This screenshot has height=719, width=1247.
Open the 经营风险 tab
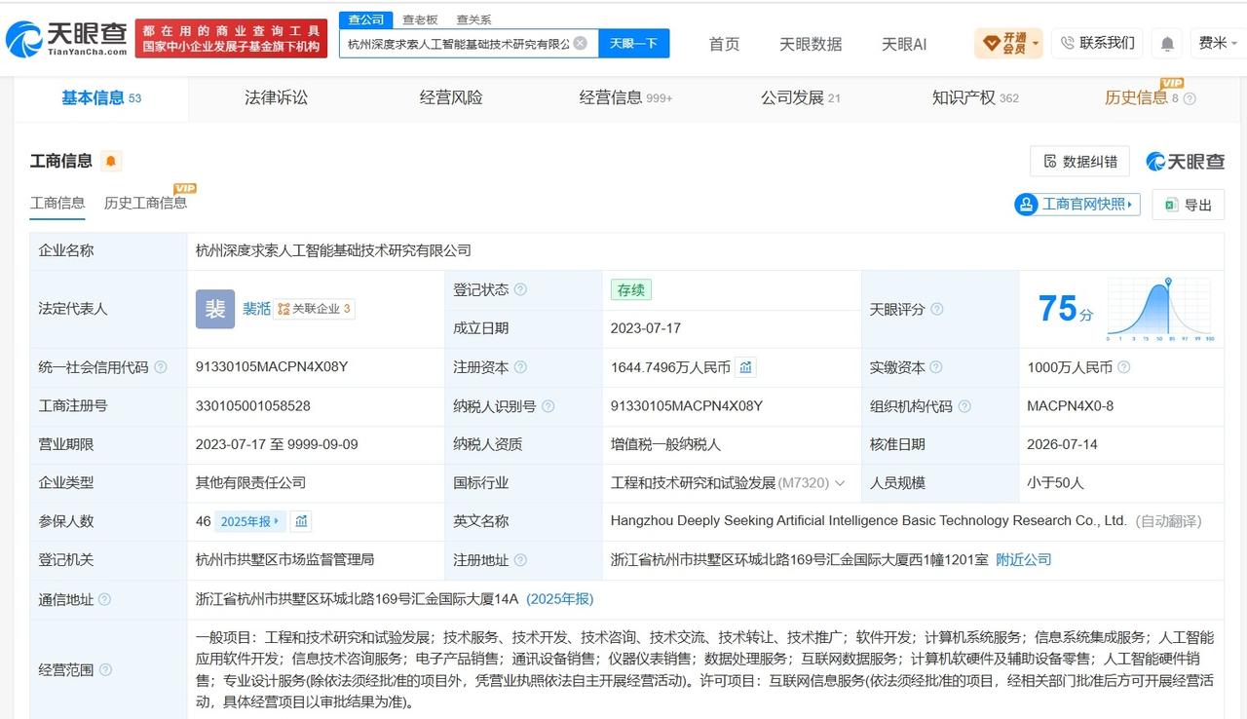(451, 97)
